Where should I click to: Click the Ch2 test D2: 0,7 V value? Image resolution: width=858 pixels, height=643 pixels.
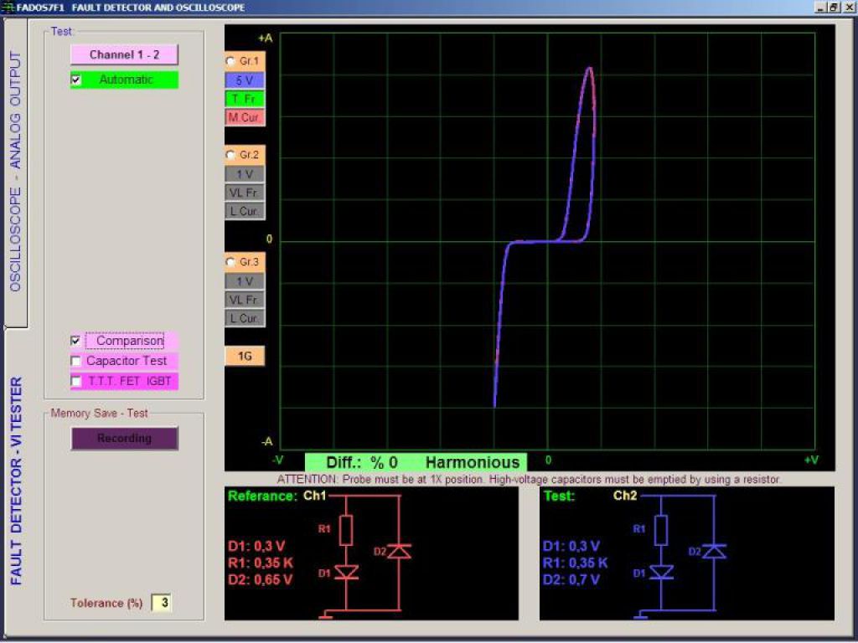(x=571, y=579)
